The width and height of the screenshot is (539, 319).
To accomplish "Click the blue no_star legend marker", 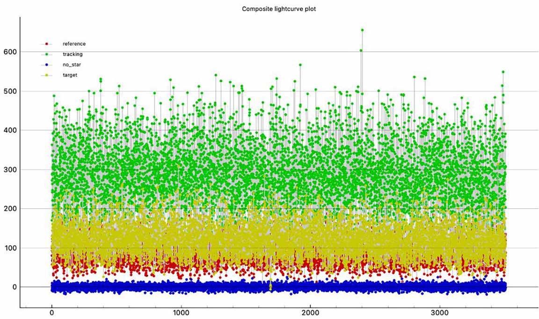I will 47,64.
